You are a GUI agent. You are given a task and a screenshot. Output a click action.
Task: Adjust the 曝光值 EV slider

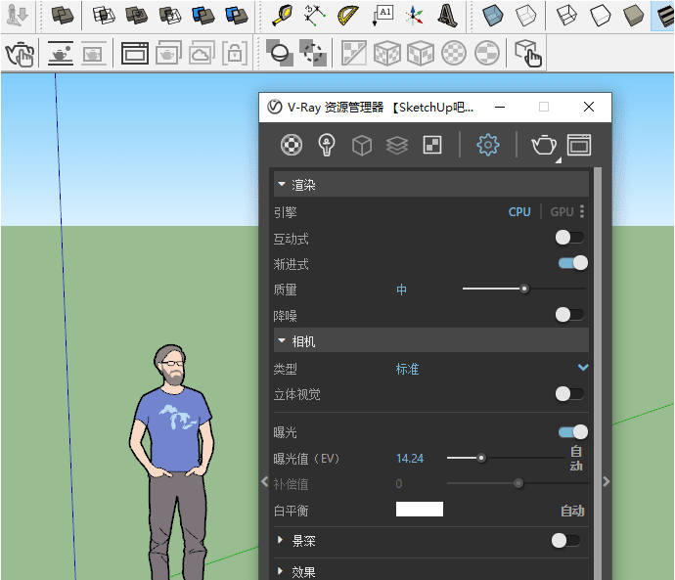point(481,458)
